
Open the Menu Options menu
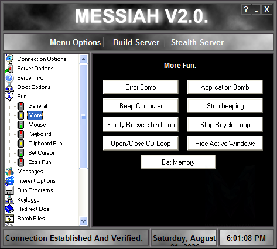pos(75,42)
